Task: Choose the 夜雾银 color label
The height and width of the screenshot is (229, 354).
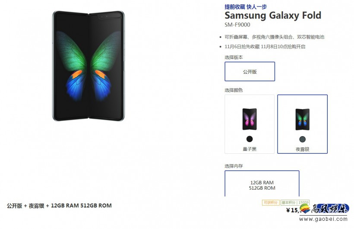Action: (302, 149)
